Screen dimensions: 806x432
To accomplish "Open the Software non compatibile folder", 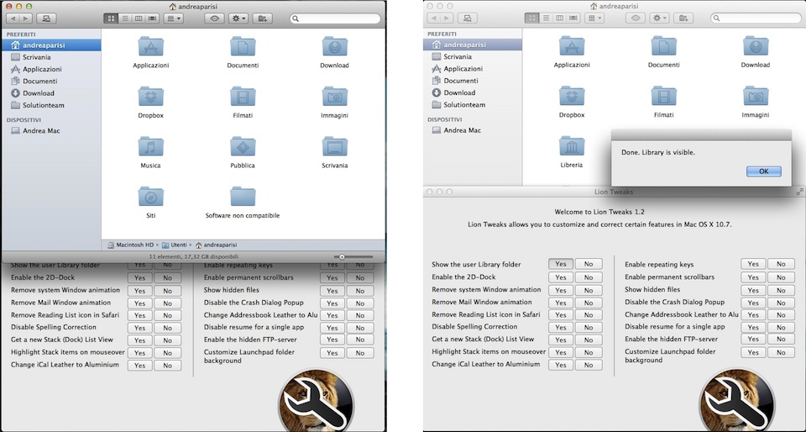I will 243,197.
